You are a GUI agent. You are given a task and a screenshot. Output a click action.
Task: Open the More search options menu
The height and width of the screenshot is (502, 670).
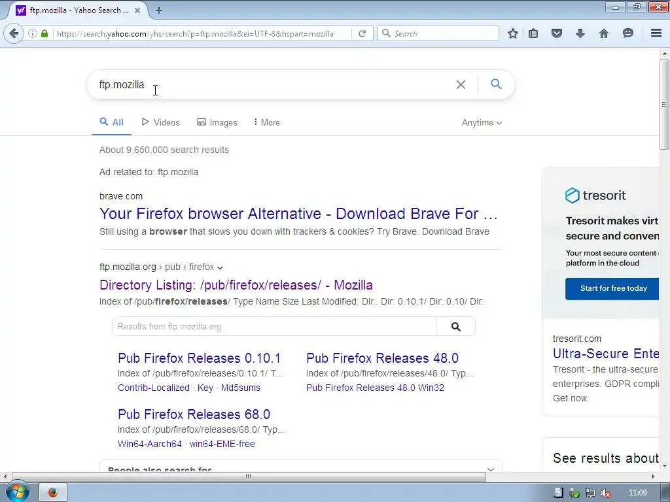coord(267,122)
